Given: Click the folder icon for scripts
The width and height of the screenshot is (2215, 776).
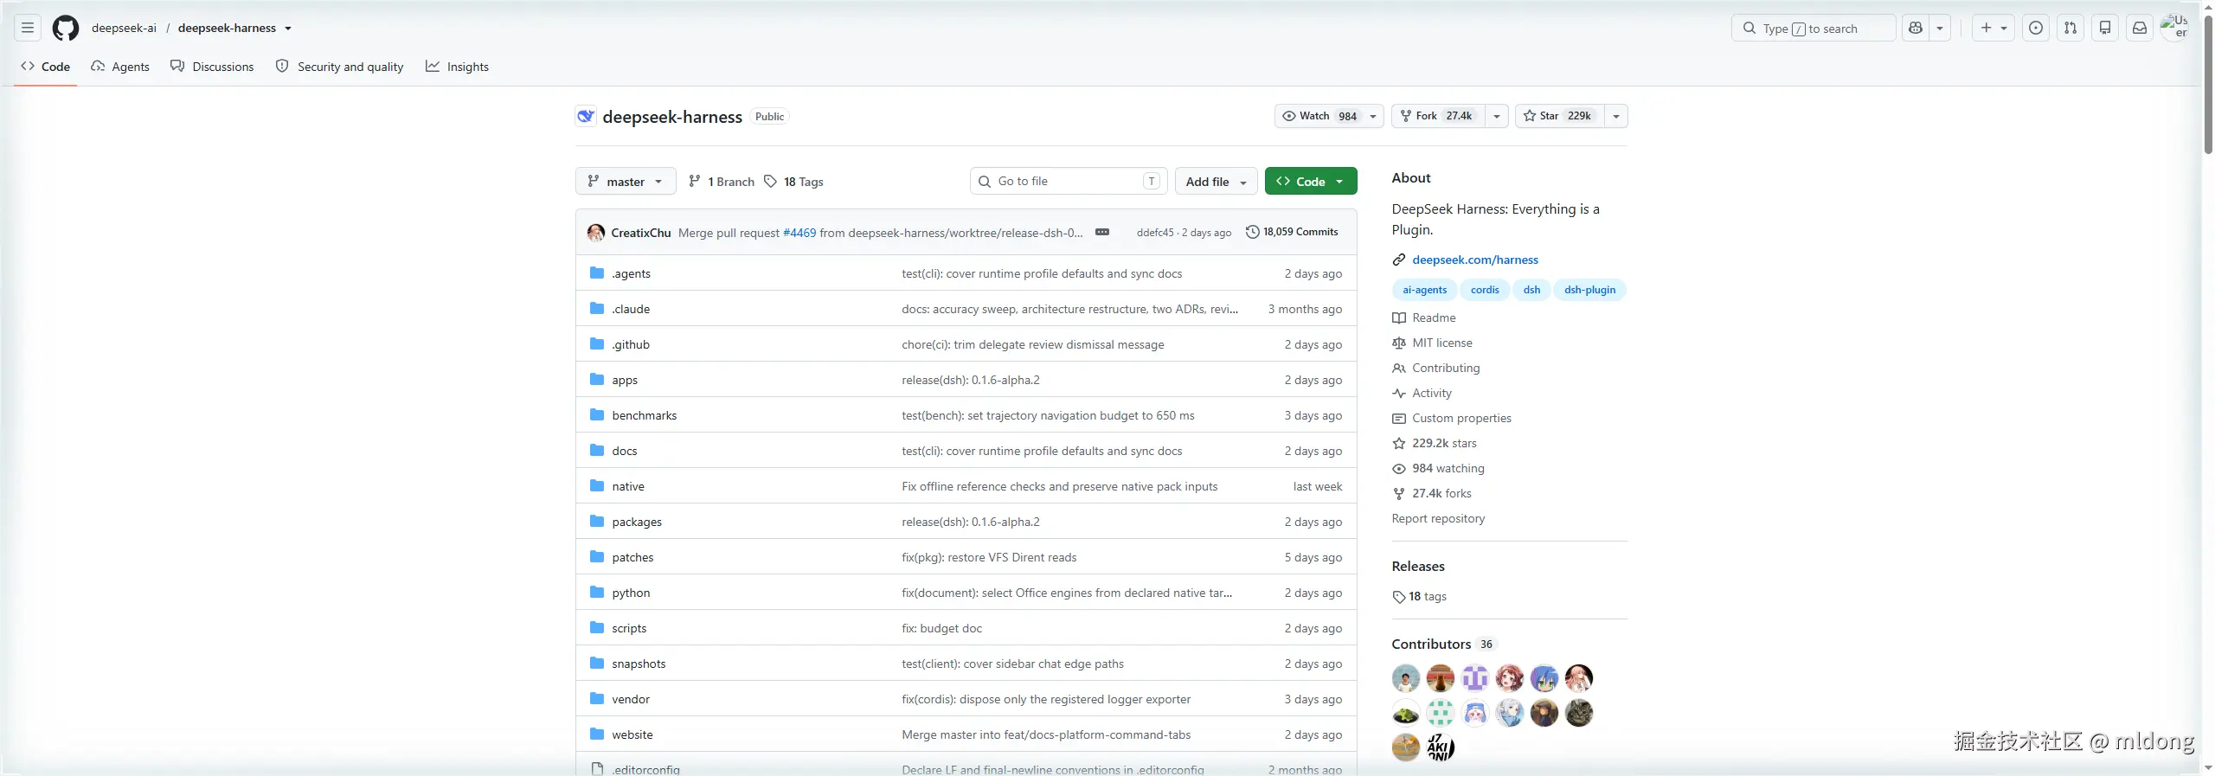Looking at the screenshot, I should (597, 628).
